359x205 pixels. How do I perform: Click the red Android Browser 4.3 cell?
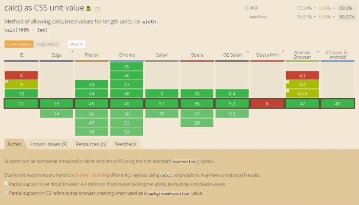[302, 76]
